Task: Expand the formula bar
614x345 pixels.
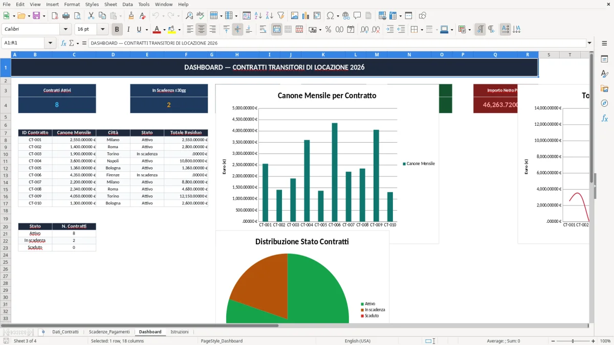Action: [x=589, y=43]
